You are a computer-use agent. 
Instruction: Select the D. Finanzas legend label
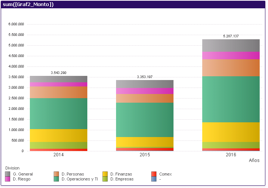pyautogui.click(x=121, y=174)
